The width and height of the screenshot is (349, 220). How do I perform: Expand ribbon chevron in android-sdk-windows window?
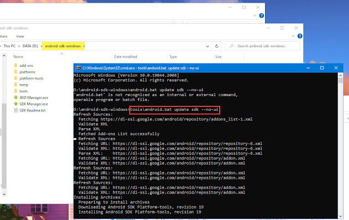click(293, 36)
